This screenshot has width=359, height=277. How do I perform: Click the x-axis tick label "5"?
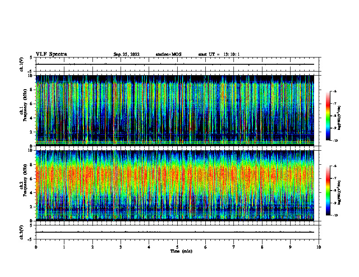pos(177,247)
